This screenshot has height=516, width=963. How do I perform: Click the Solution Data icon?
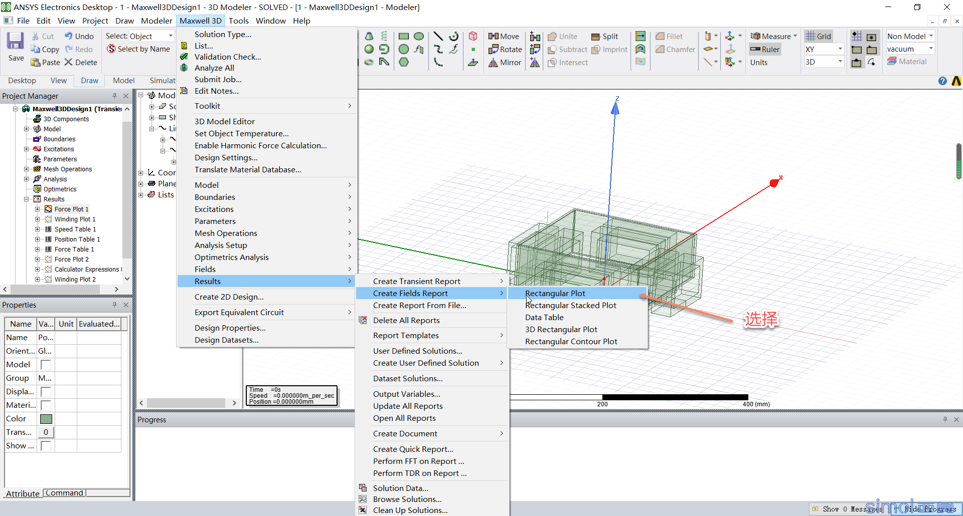point(363,488)
